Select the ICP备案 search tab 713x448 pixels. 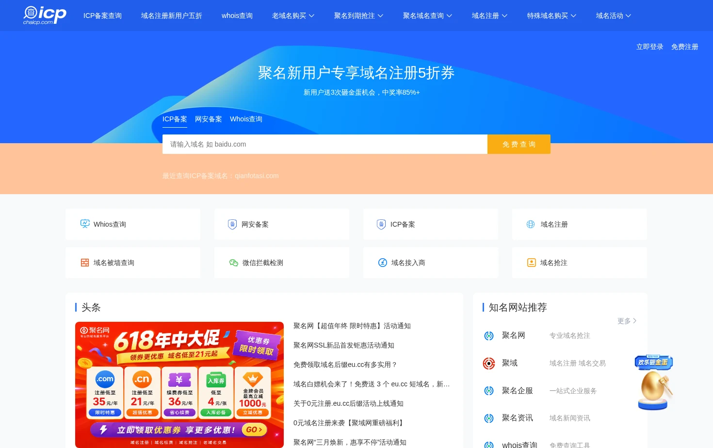(x=175, y=119)
